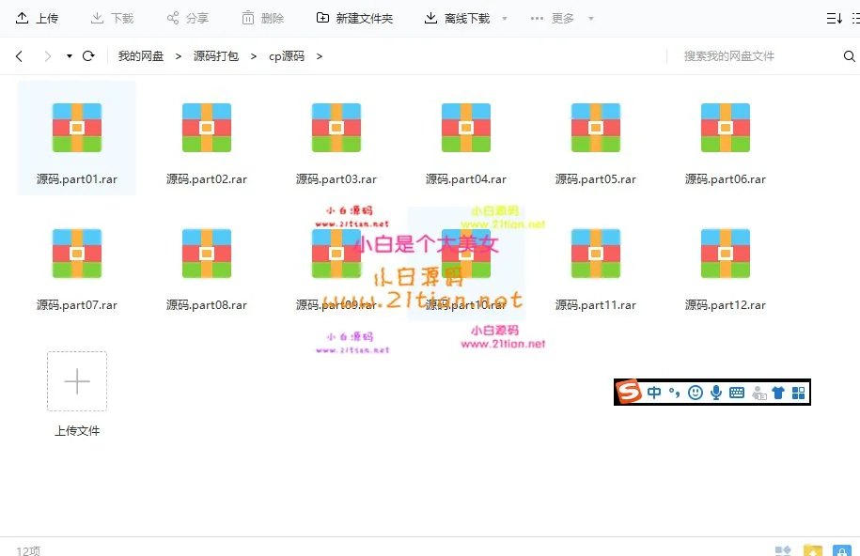Expand the navigation history dropdown triangle
This screenshot has width=860, height=556.
(70, 56)
